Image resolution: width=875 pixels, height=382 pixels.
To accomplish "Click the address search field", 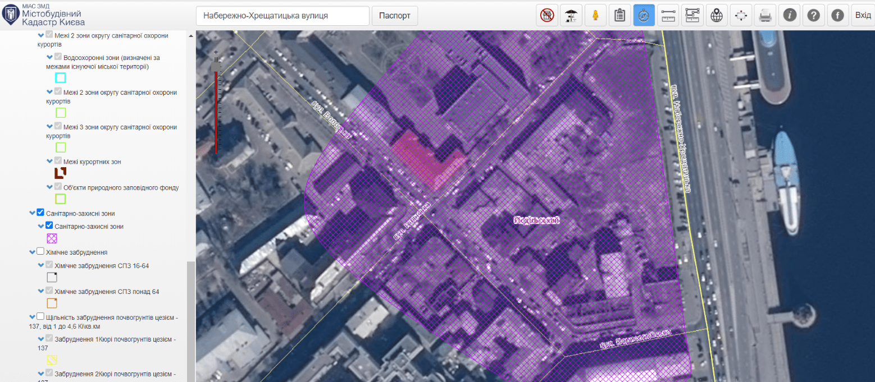I will [282, 16].
